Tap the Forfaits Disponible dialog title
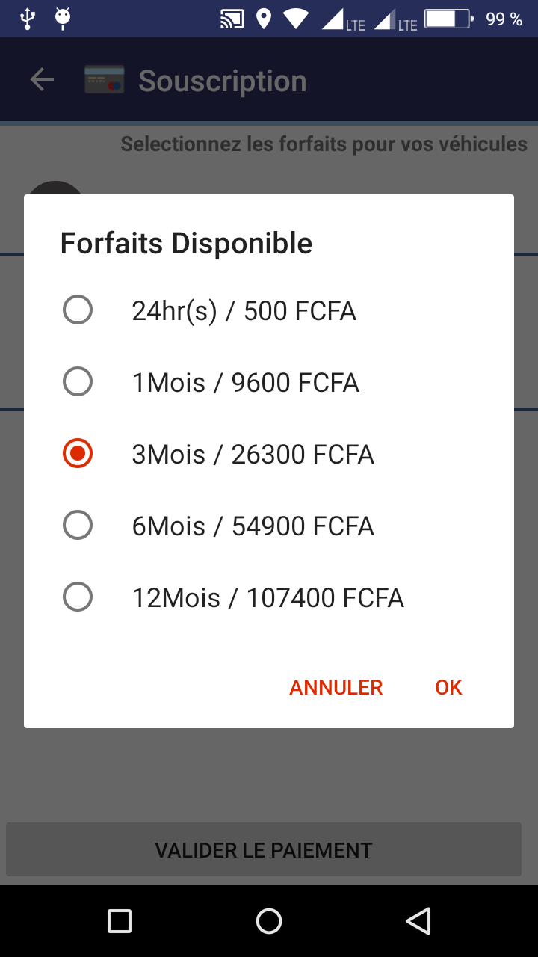 [x=186, y=242]
